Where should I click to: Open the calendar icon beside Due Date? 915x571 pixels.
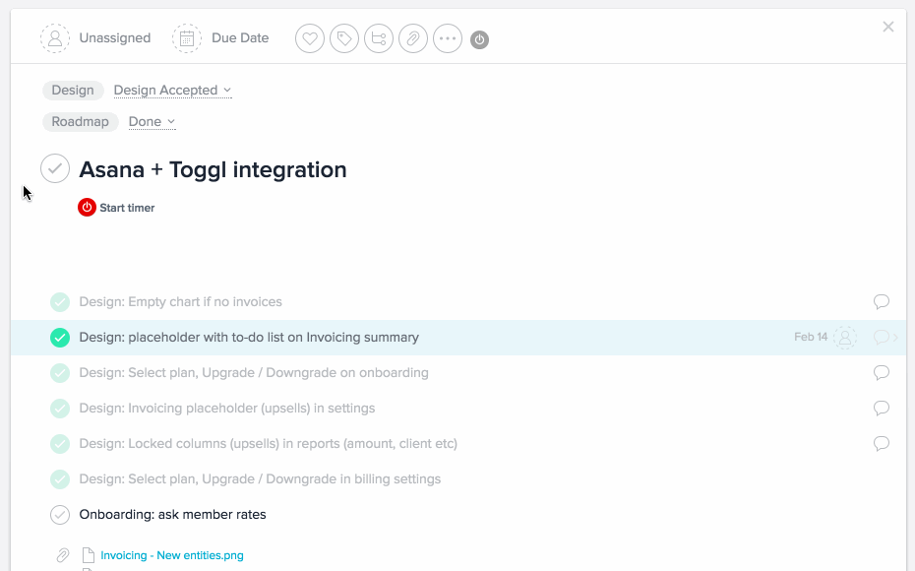click(186, 38)
